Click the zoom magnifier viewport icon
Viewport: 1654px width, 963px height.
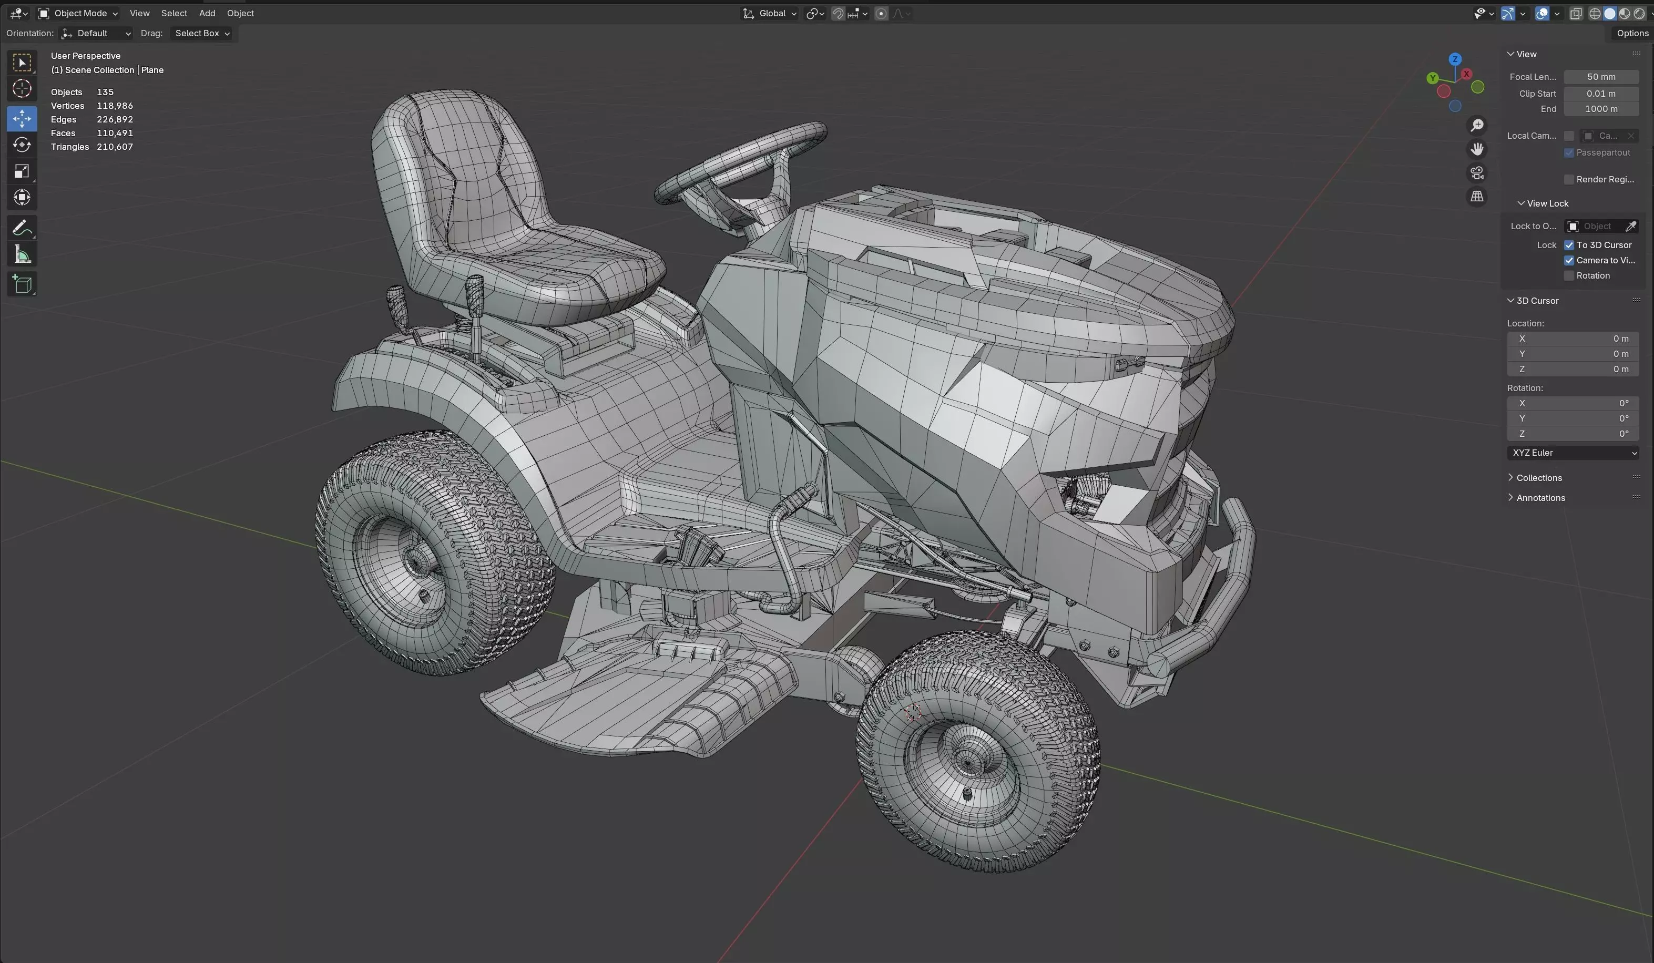(x=1477, y=126)
